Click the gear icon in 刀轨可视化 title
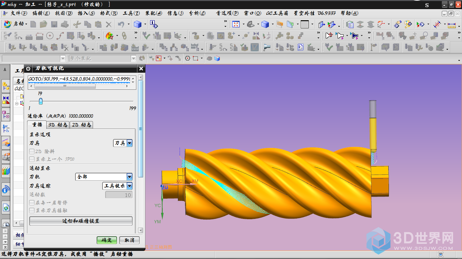 click(x=28, y=68)
